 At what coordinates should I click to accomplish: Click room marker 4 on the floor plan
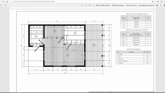(68, 55)
